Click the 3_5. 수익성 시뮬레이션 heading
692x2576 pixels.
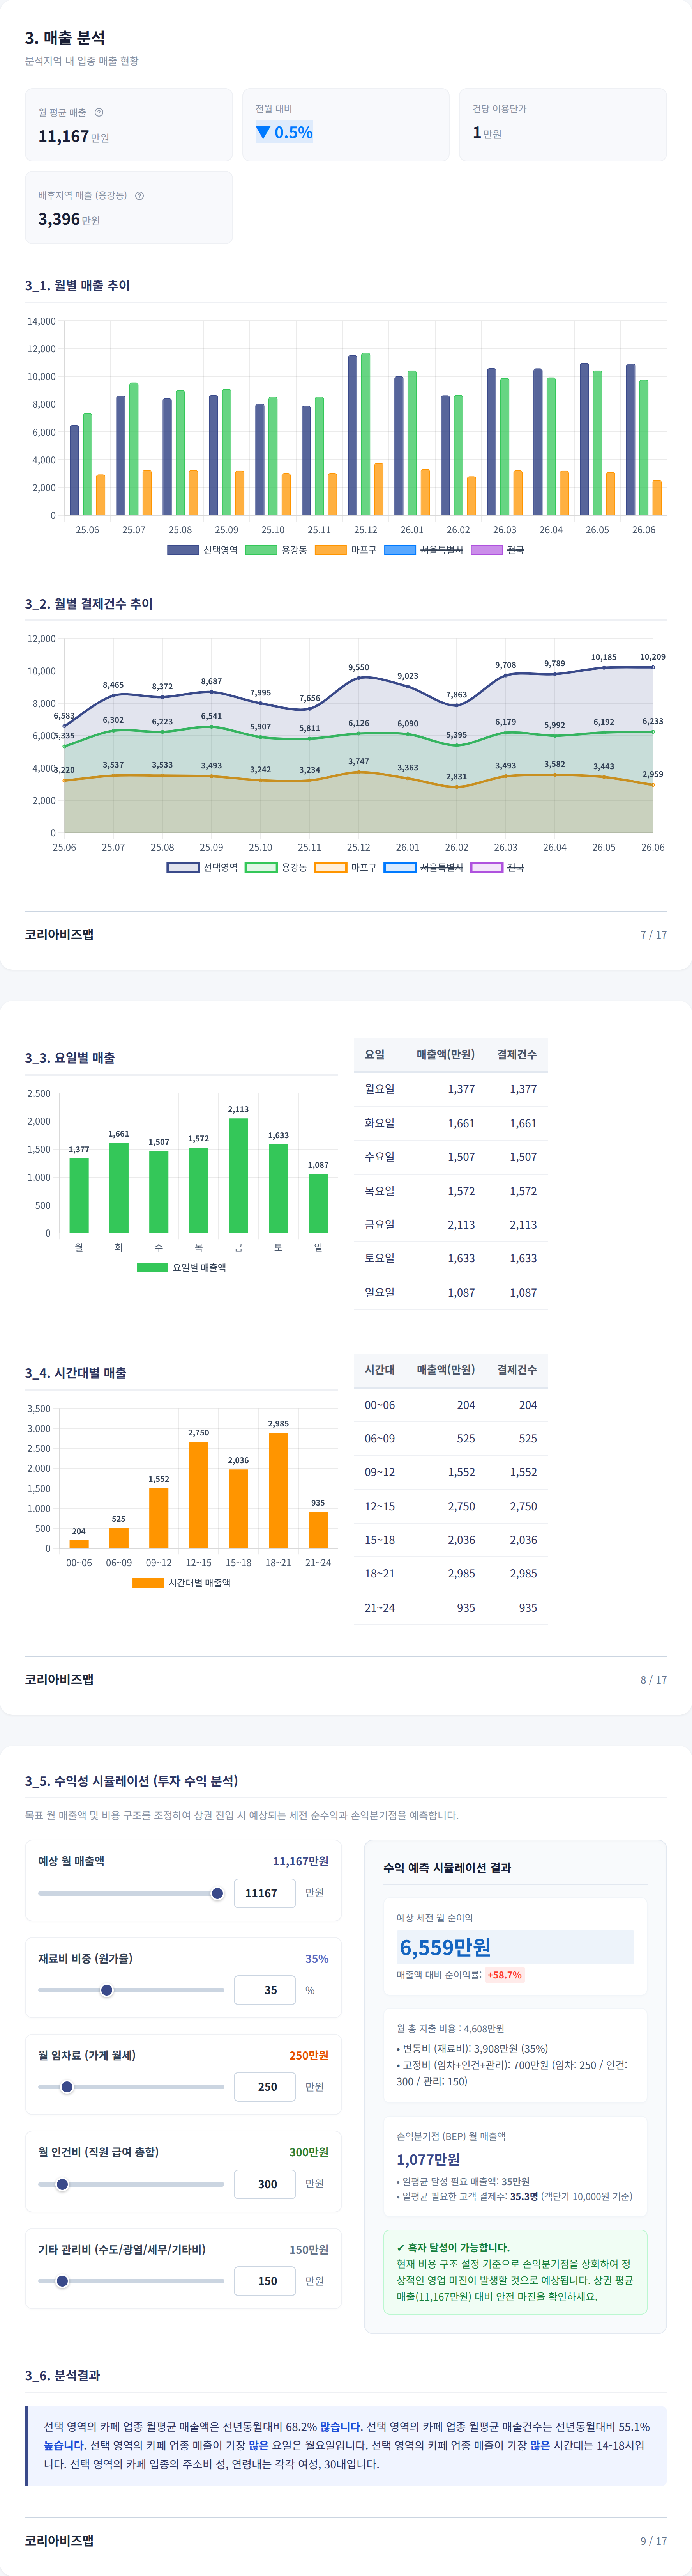tap(132, 1781)
